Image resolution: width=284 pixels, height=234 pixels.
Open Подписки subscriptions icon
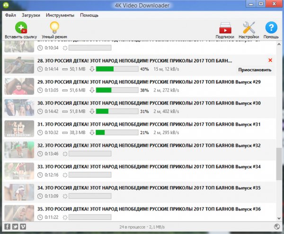tap(225, 28)
